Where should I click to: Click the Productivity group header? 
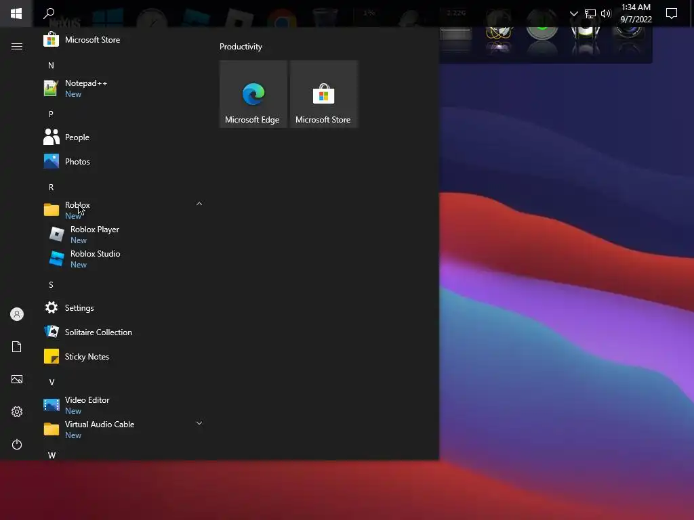pos(241,47)
